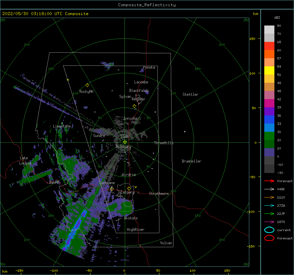Viewport: 294px width, 275px height.
Task: Select the yellow radar-site diamond at map center
Action: point(125,142)
